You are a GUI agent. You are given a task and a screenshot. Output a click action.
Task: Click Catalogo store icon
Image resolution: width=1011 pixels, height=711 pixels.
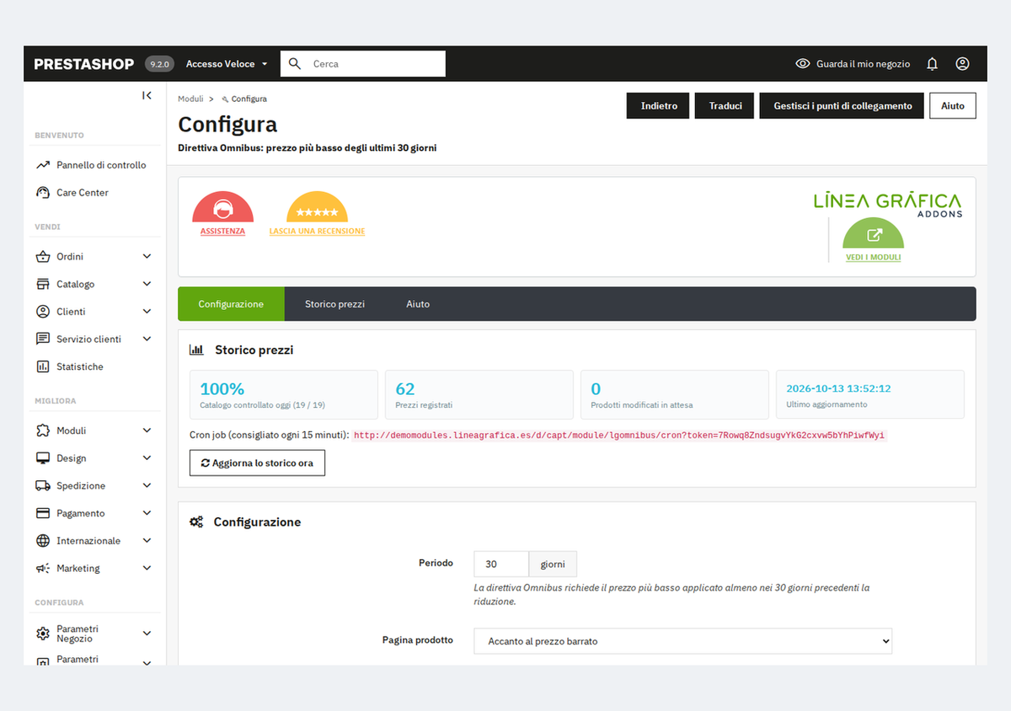coord(43,284)
